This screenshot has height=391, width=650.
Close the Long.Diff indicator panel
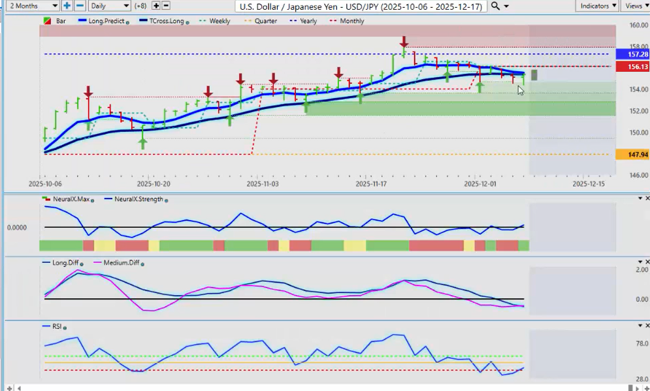click(x=647, y=262)
